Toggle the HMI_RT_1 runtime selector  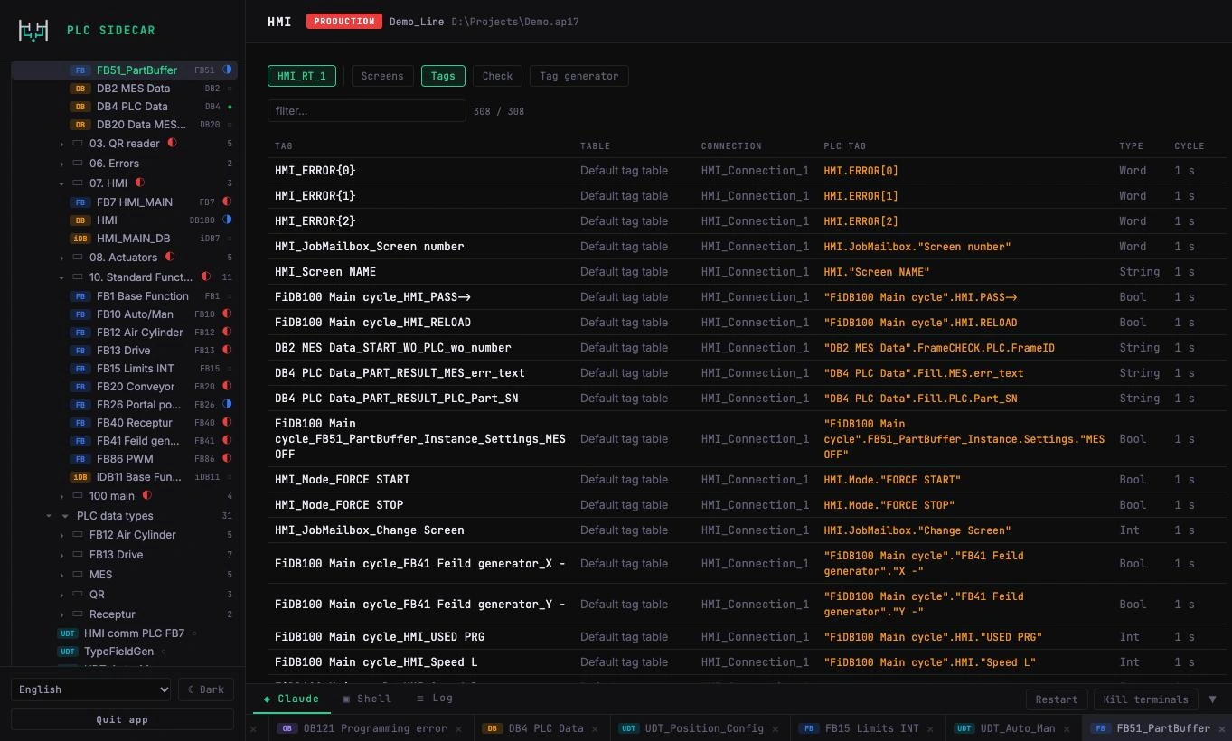pos(302,76)
